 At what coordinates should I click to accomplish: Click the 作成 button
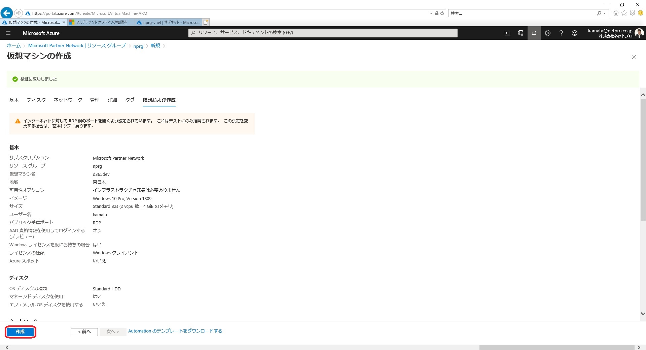tap(20, 332)
